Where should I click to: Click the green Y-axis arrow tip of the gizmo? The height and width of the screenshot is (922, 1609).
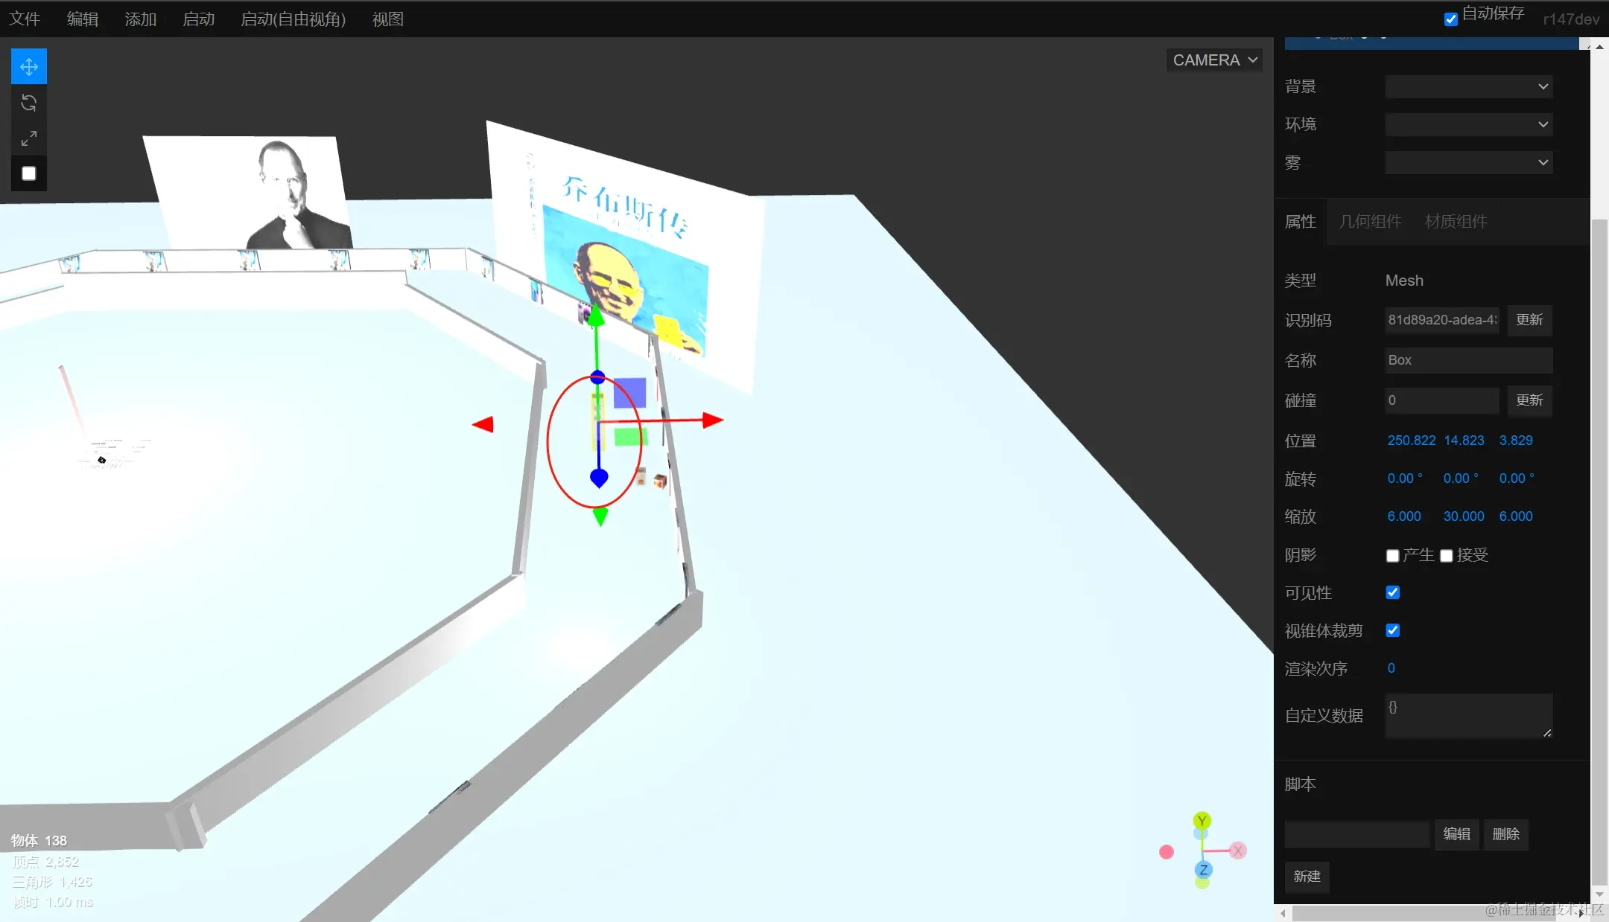[596, 316]
